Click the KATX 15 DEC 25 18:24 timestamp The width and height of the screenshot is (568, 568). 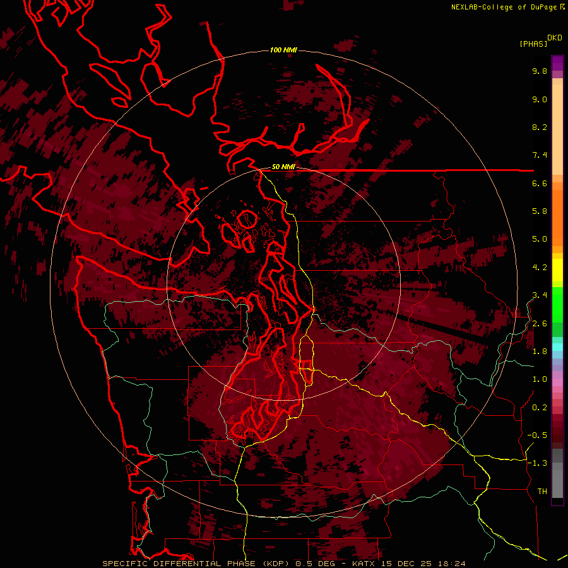click(408, 564)
